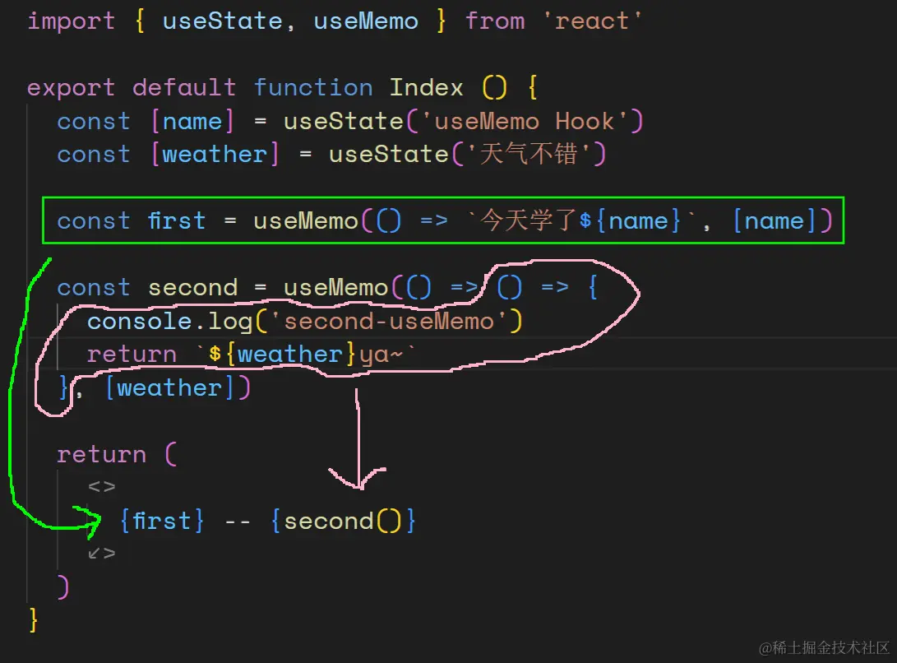The width and height of the screenshot is (897, 663).
Task: Click '{first}' in the JSX output
Action: pos(162,521)
